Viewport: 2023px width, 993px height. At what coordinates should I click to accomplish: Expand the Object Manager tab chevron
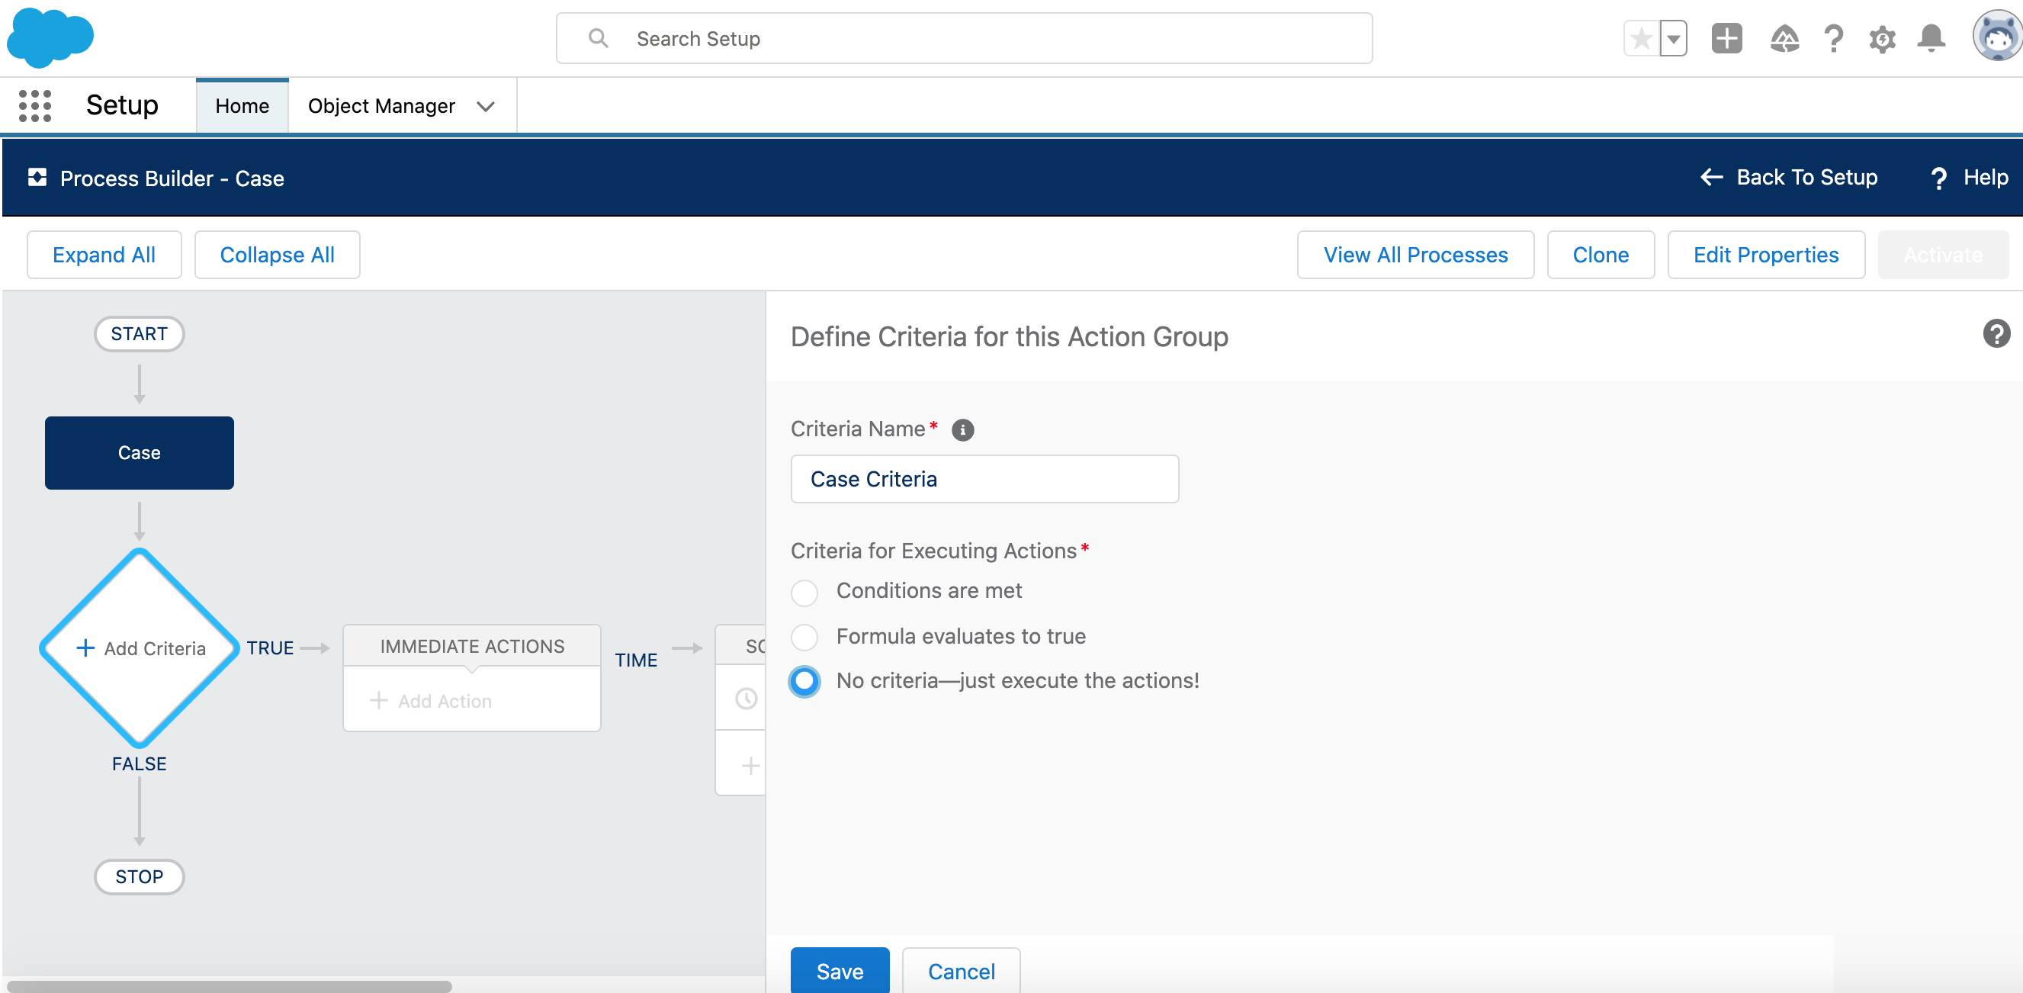tap(486, 106)
